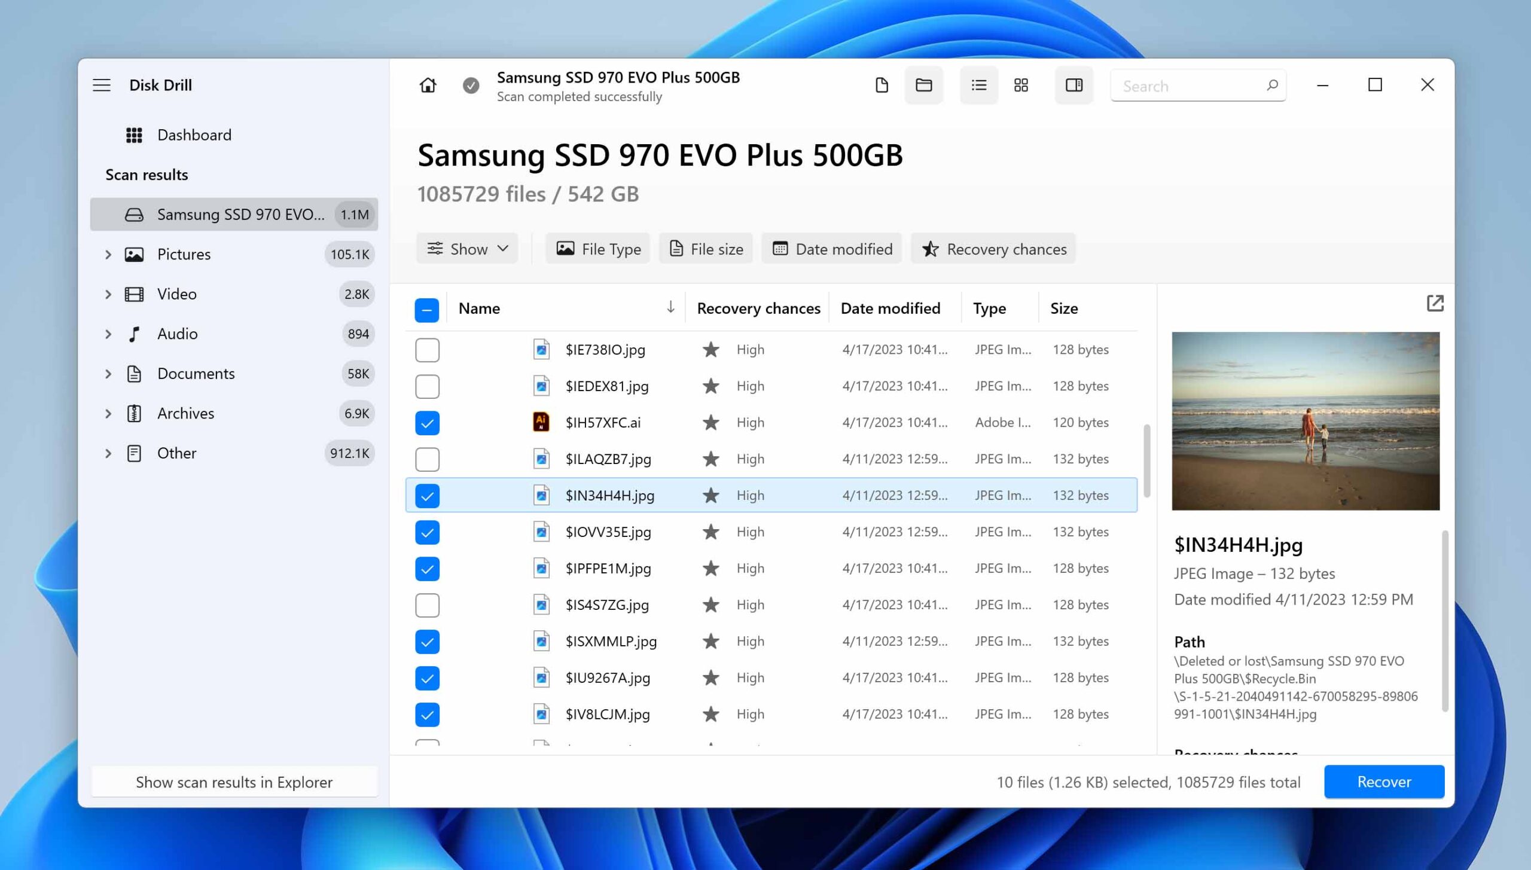The image size is (1531, 870).
Task: Check the box for $ILAQZB7.jpg
Action: pos(427,459)
